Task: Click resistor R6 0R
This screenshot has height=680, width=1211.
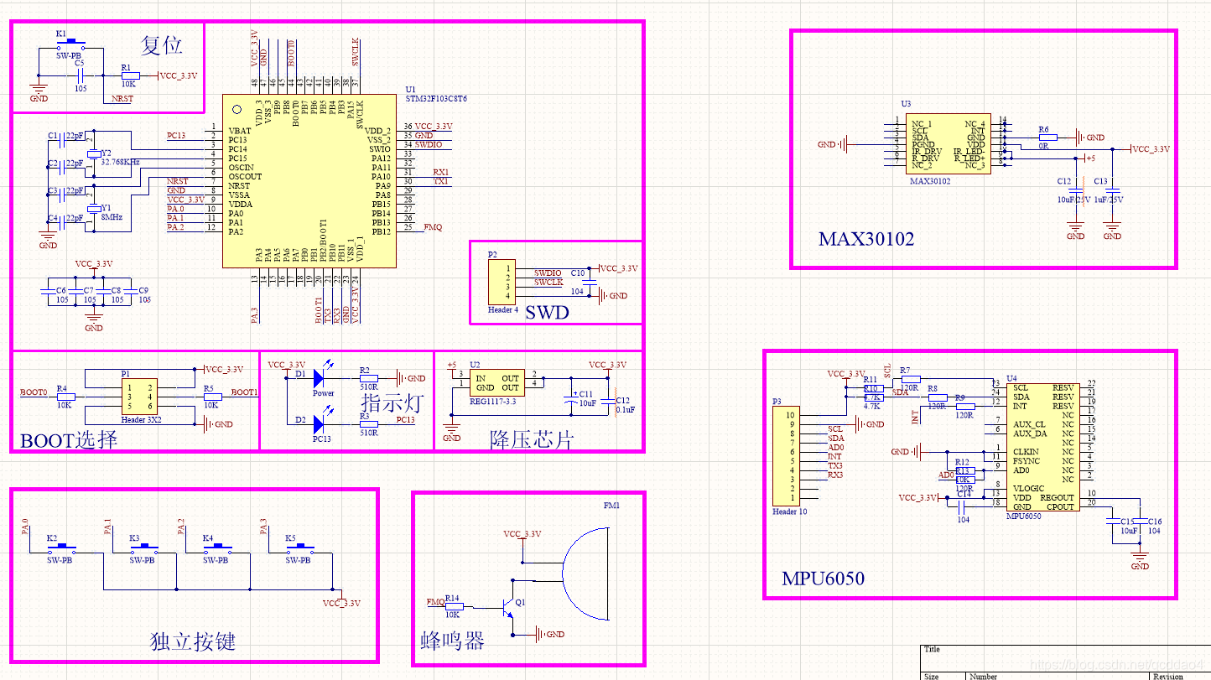Action: [1047, 137]
